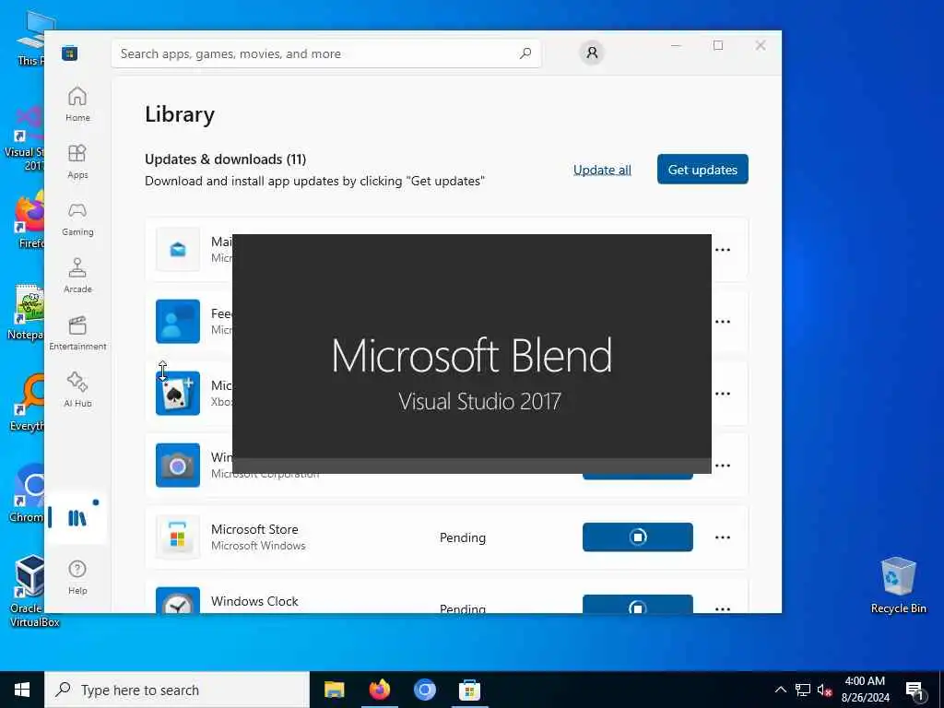Image resolution: width=944 pixels, height=708 pixels.
Task: Open Firefox from the taskbar
Action: coord(379,690)
